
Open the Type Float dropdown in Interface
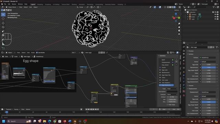click(172, 89)
